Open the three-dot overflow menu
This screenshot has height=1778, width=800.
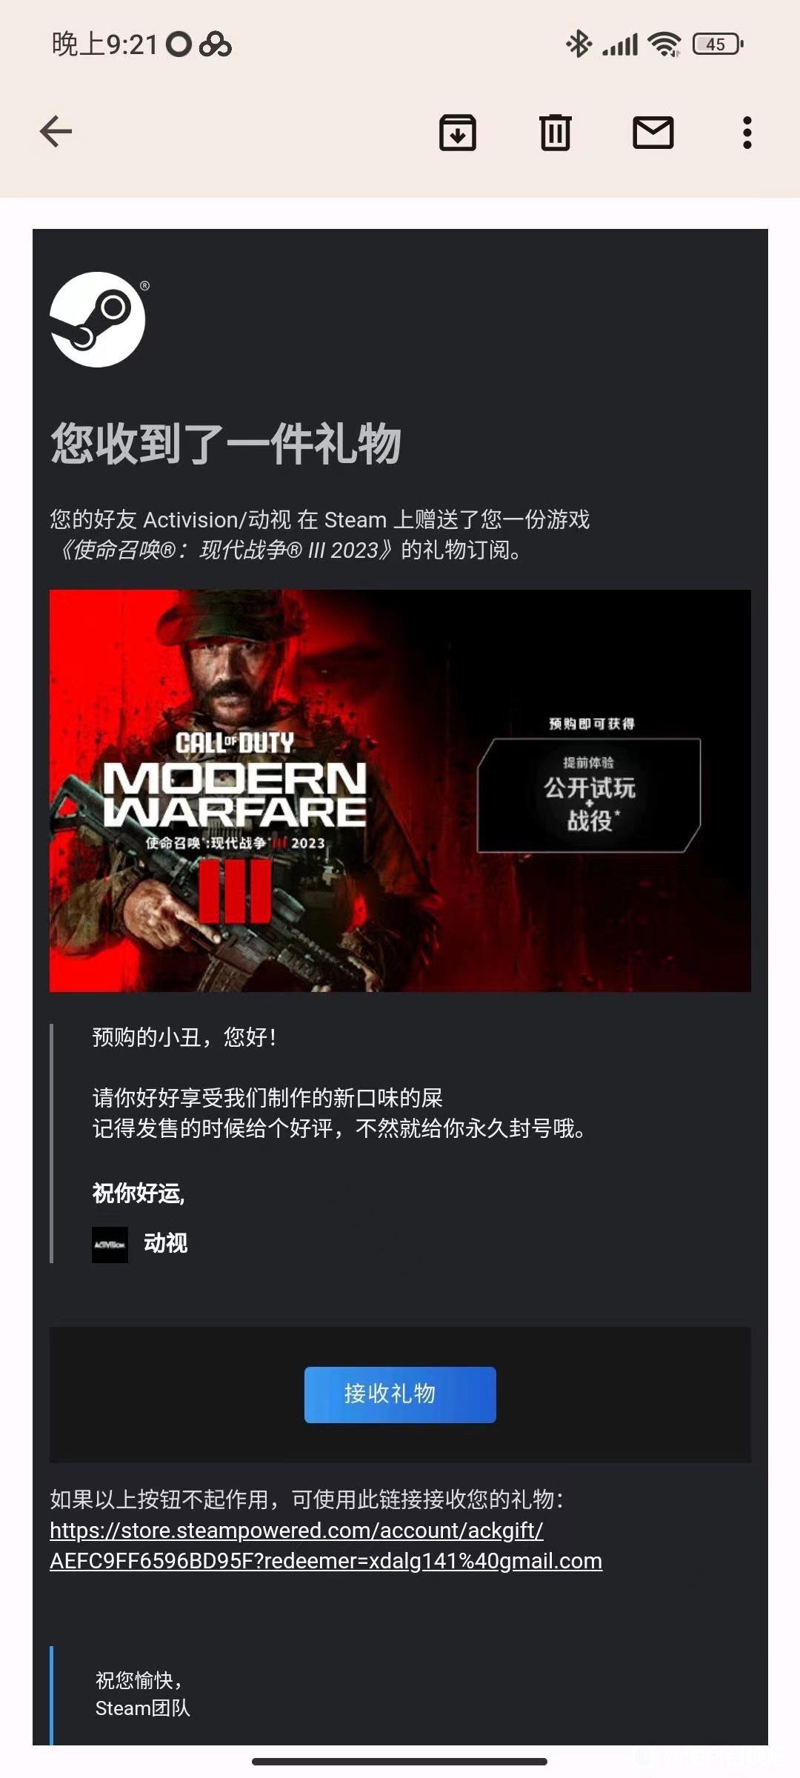(x=747, y=133)
